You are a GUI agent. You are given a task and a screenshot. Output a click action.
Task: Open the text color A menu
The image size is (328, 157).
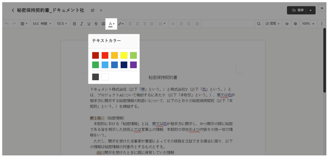(x=111, y=24)
